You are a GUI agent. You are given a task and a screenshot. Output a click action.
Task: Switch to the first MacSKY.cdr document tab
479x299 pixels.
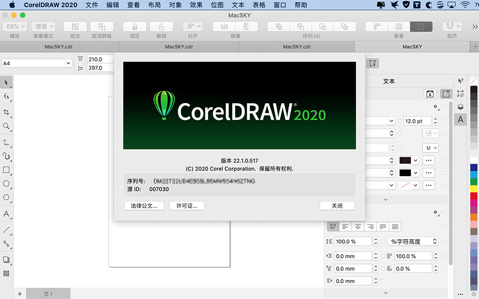tap(59, 47)
